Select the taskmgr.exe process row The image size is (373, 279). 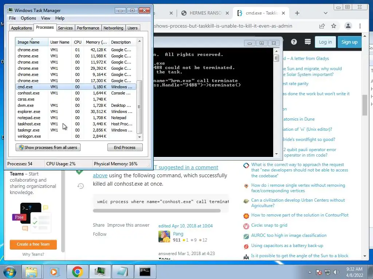point(76,130)
